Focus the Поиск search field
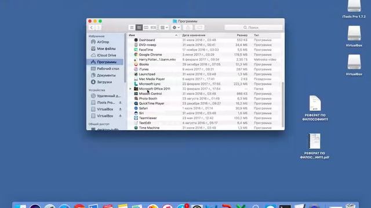The width and height of the screenshot is (371, 208). [x=253, y=28]
